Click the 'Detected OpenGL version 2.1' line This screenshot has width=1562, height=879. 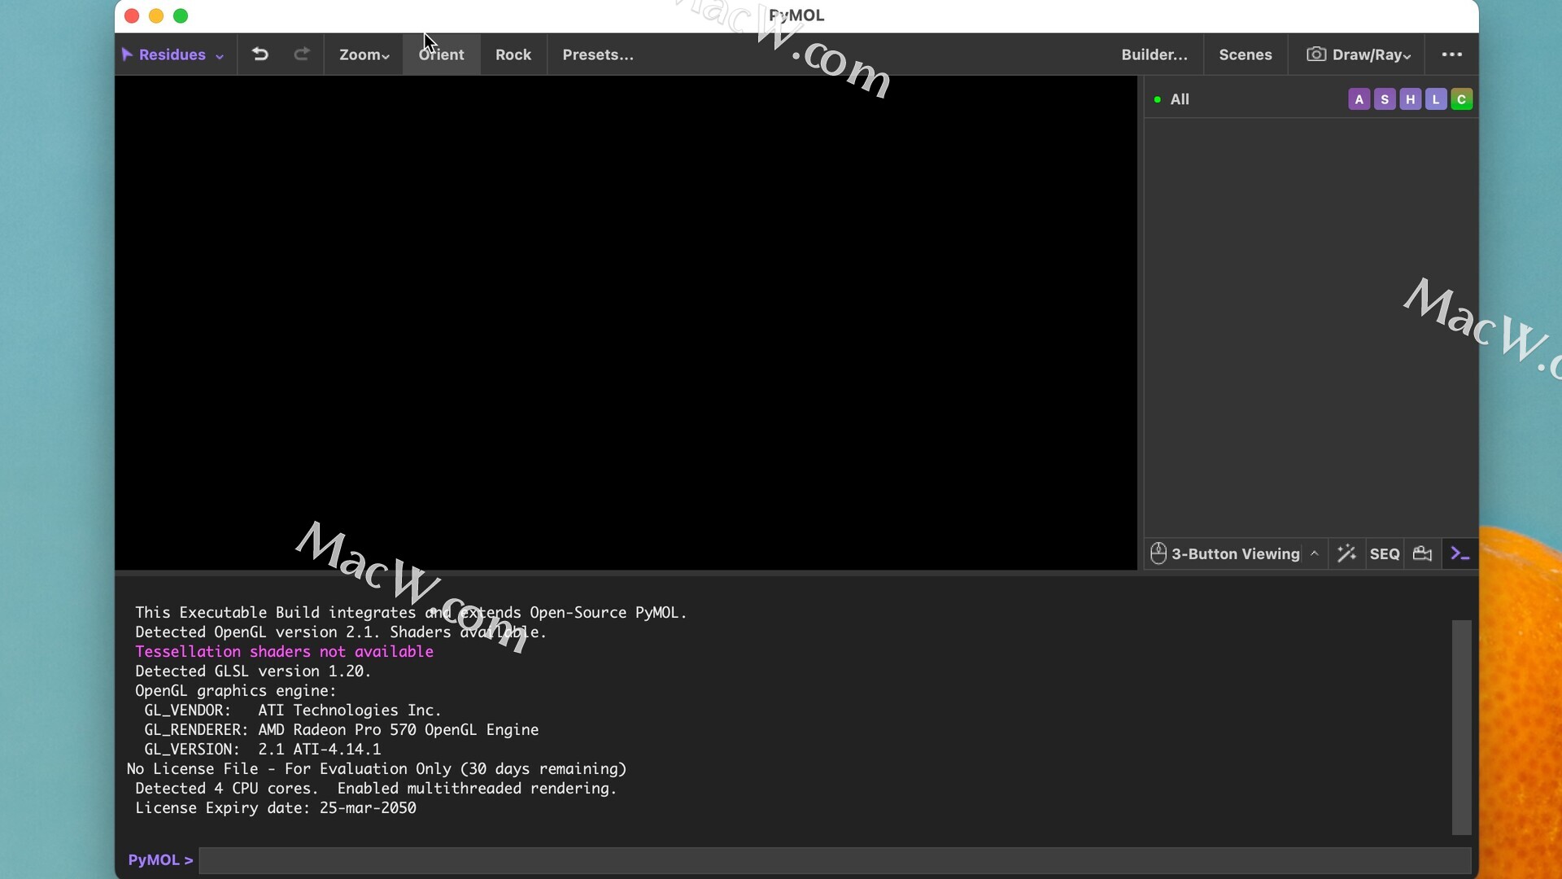(341, 632)
